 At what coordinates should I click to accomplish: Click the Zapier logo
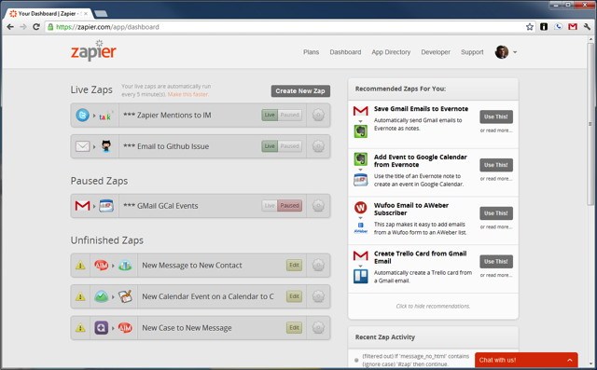pos(93,50)
